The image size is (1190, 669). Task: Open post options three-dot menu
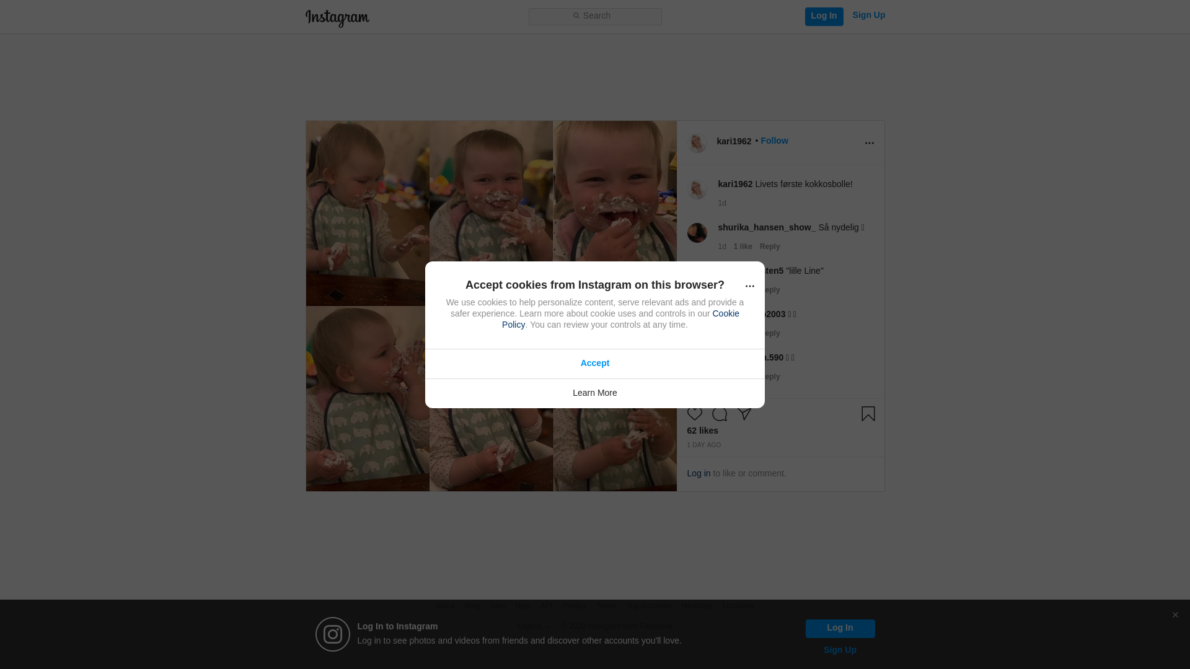(869, 143)
